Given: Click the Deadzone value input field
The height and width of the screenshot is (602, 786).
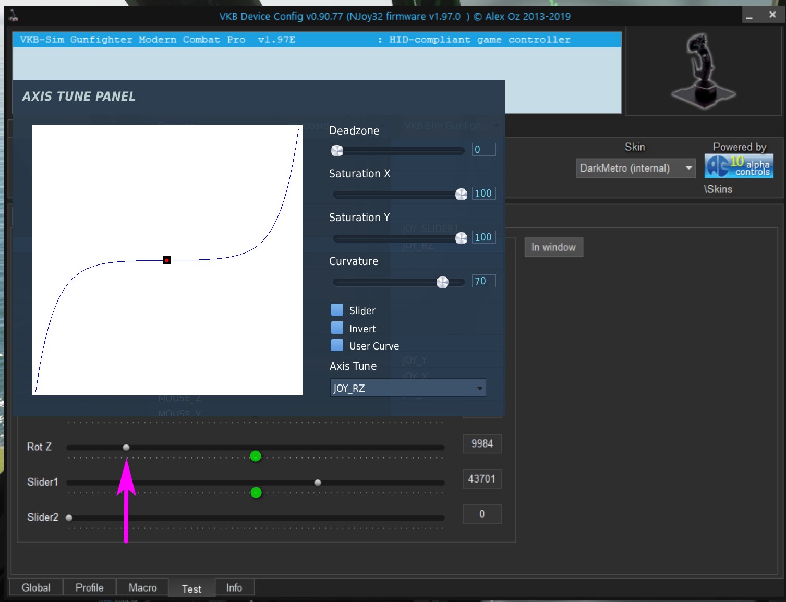Looking at the screenshot, I should click(x=483, y=150).
